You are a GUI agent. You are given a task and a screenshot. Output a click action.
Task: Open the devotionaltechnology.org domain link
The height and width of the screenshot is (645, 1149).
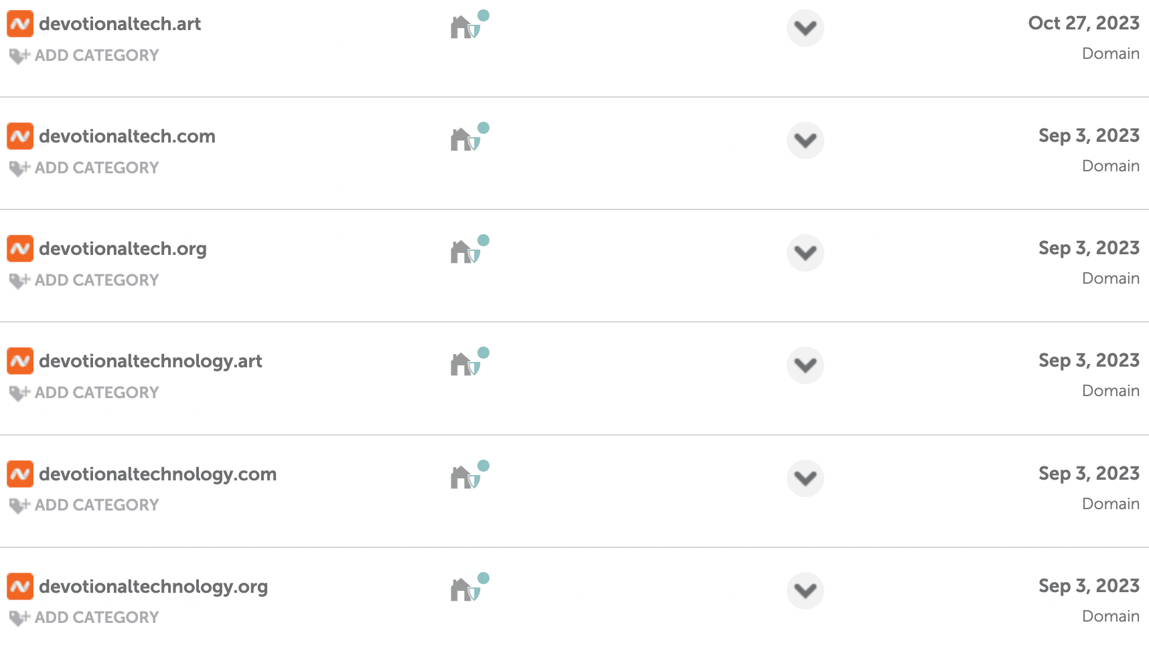click(153, 587)
